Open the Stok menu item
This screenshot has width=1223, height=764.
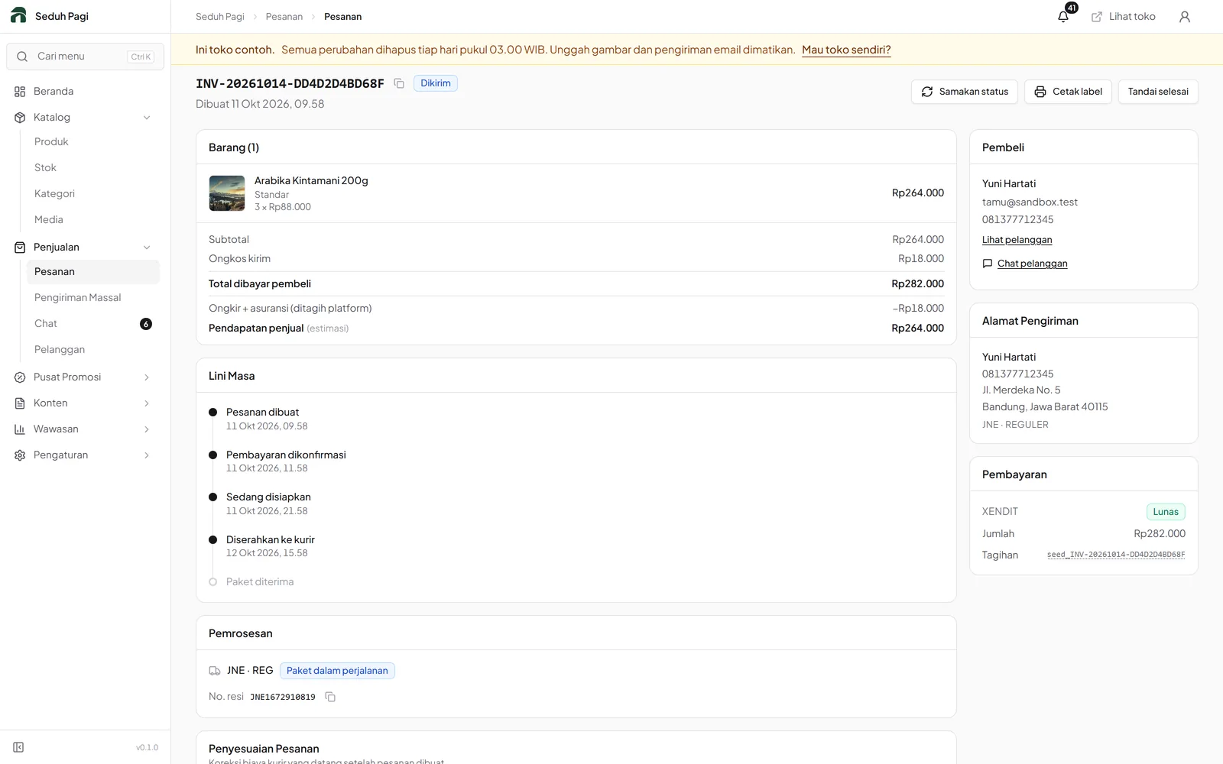pos(93,167)
